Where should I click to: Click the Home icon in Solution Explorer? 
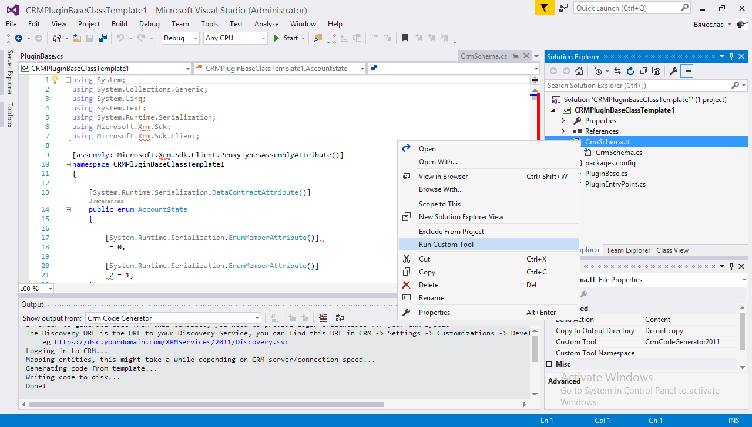click(x=579, y=71)
